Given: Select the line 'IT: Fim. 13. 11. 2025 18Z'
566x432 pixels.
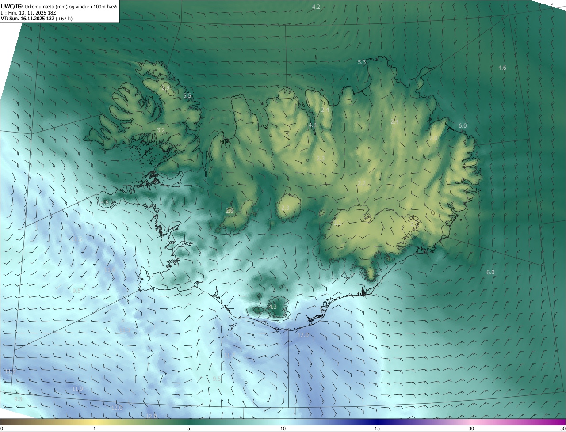Looking at the screenshot, I should [29, 13].
